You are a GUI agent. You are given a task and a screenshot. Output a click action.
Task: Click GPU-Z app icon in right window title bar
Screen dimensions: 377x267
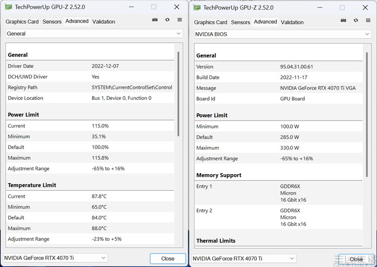[x=197, y=8]
